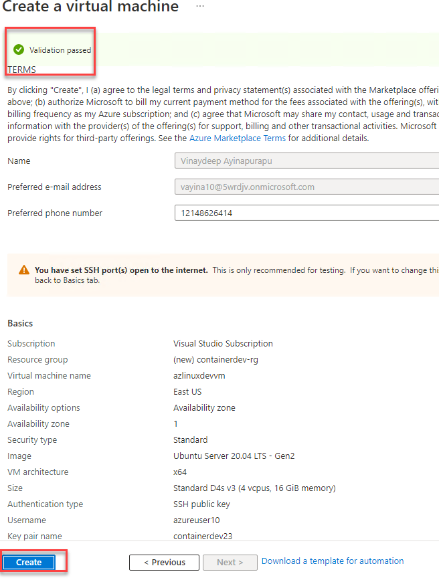Click the (new) containerdev-rg value
Image resolution: width=439 pixels, height=586 pixels.
(x=215, y=359)
